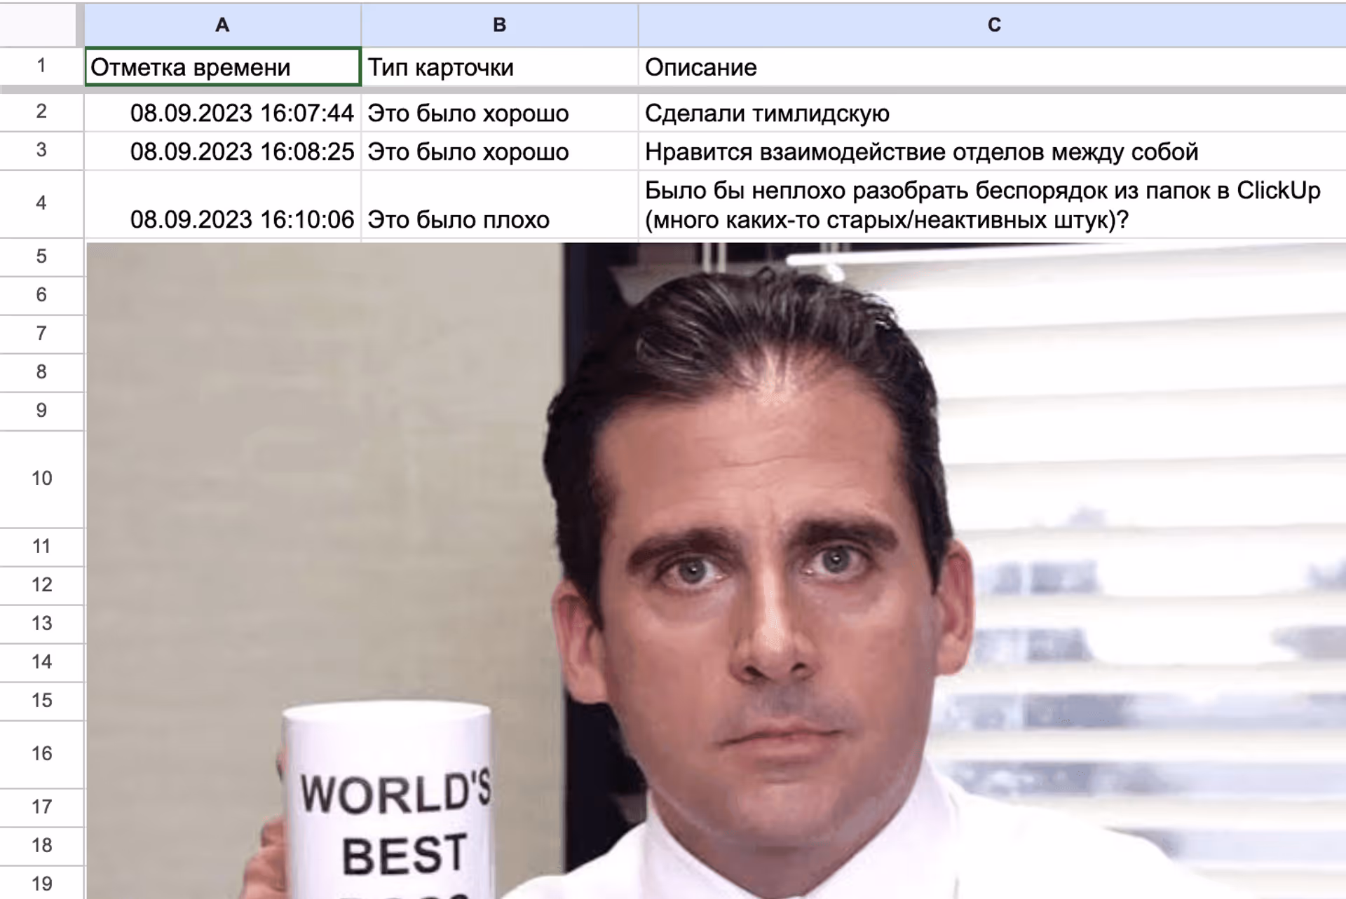The width and height of the screenshot is (1346, 899).
Task: Click the 'Описание' header cell
Action: pyautogui.click(x=992, y=67)
